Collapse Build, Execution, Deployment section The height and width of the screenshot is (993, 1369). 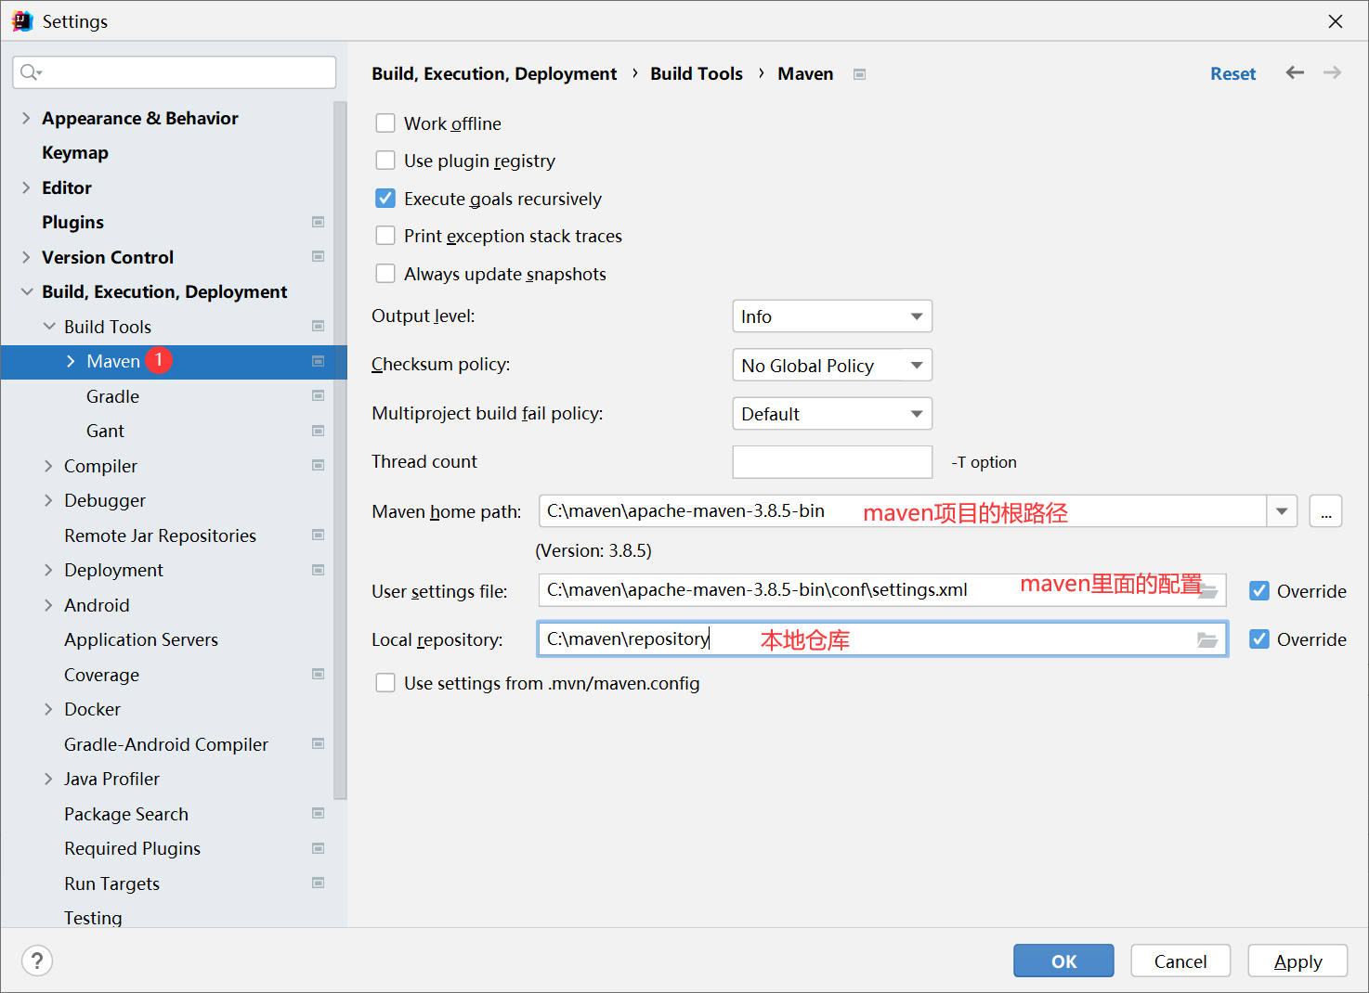tap(26, 291)
